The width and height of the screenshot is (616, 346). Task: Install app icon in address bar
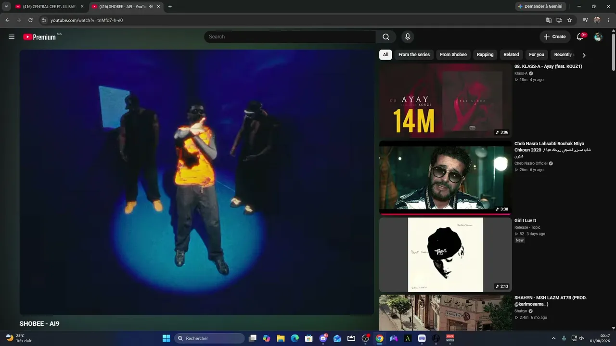pyautogui.click(x=559, y=20)
